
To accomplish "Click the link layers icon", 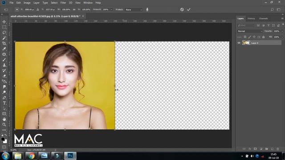I will pyautogui.click(x=244, y=149).
